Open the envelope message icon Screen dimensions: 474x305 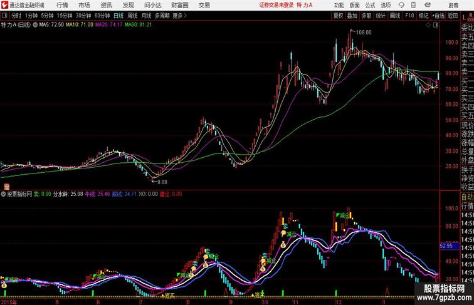click(428, 5)
